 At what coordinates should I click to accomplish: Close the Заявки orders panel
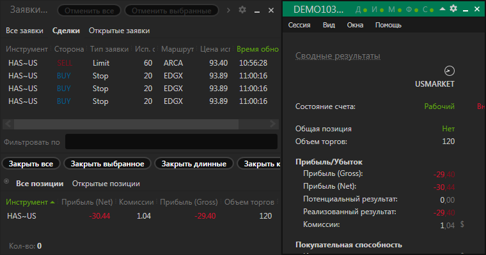tap(270, 10)
